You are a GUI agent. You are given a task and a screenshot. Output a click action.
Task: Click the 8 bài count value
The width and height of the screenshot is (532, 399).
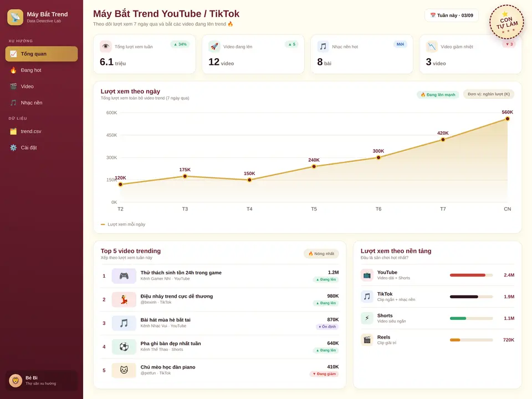(x=324, y=62)
